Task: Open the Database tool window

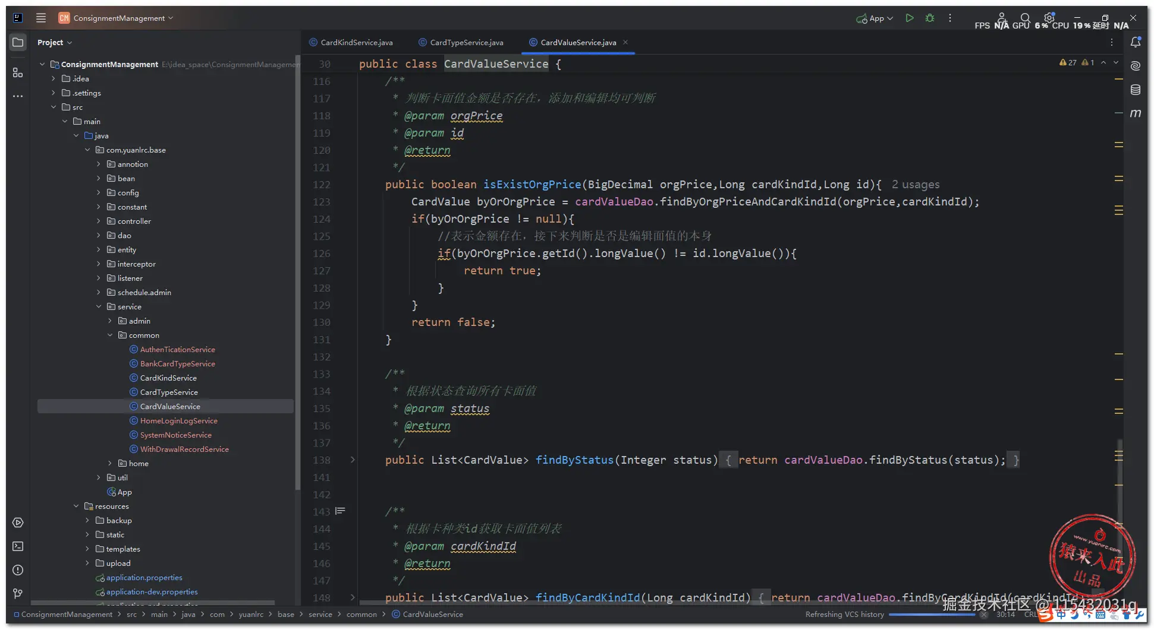Action: [x=1136, y=90]
